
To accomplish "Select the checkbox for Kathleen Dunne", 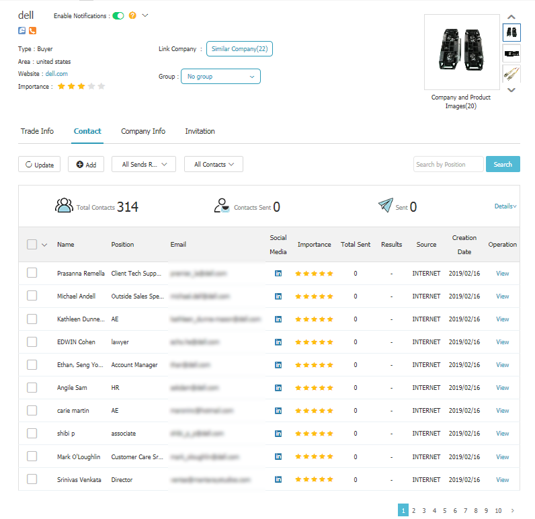I will coord(32,319).
